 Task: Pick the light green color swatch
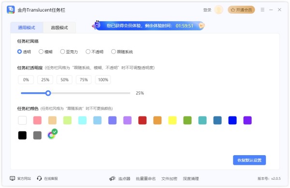[67, 120]
